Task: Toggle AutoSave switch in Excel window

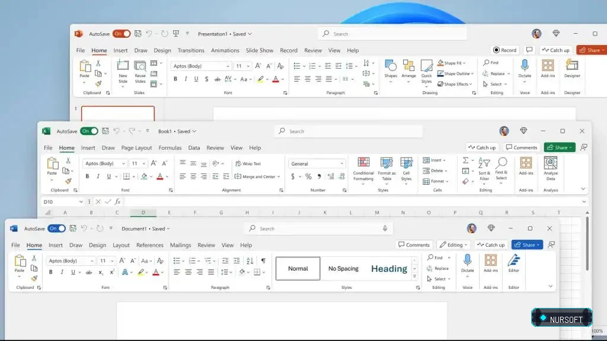Action: pyautogui.click(x=89, y=131)
